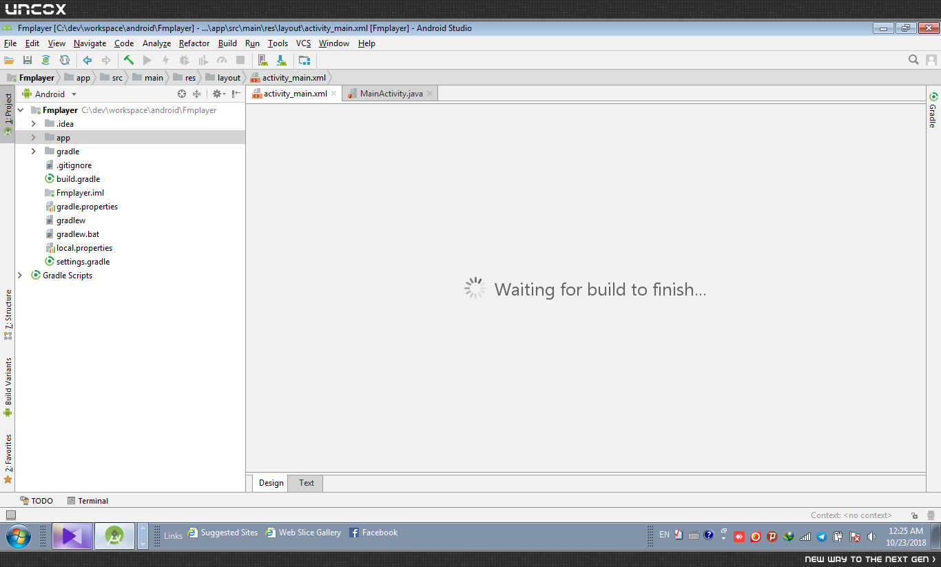Click the user avatar icon at top right
Image resolution: width=941 pixels, height=567 pixels.
[x=931, y=61]
